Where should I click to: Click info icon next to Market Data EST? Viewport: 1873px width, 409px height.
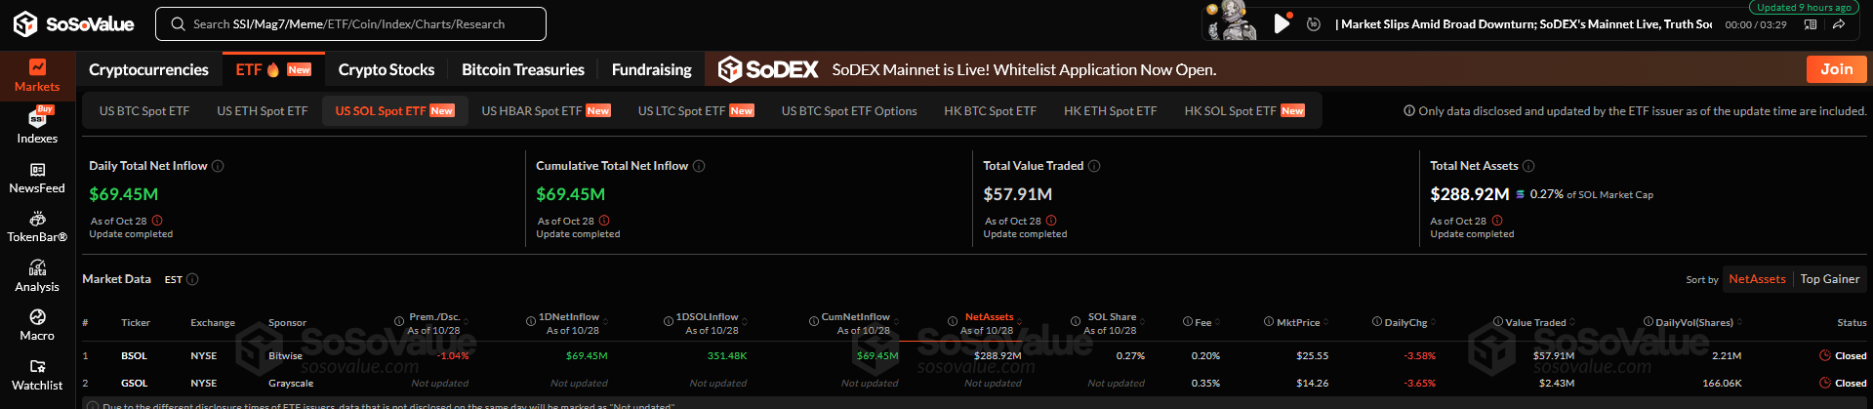point(192,279)
